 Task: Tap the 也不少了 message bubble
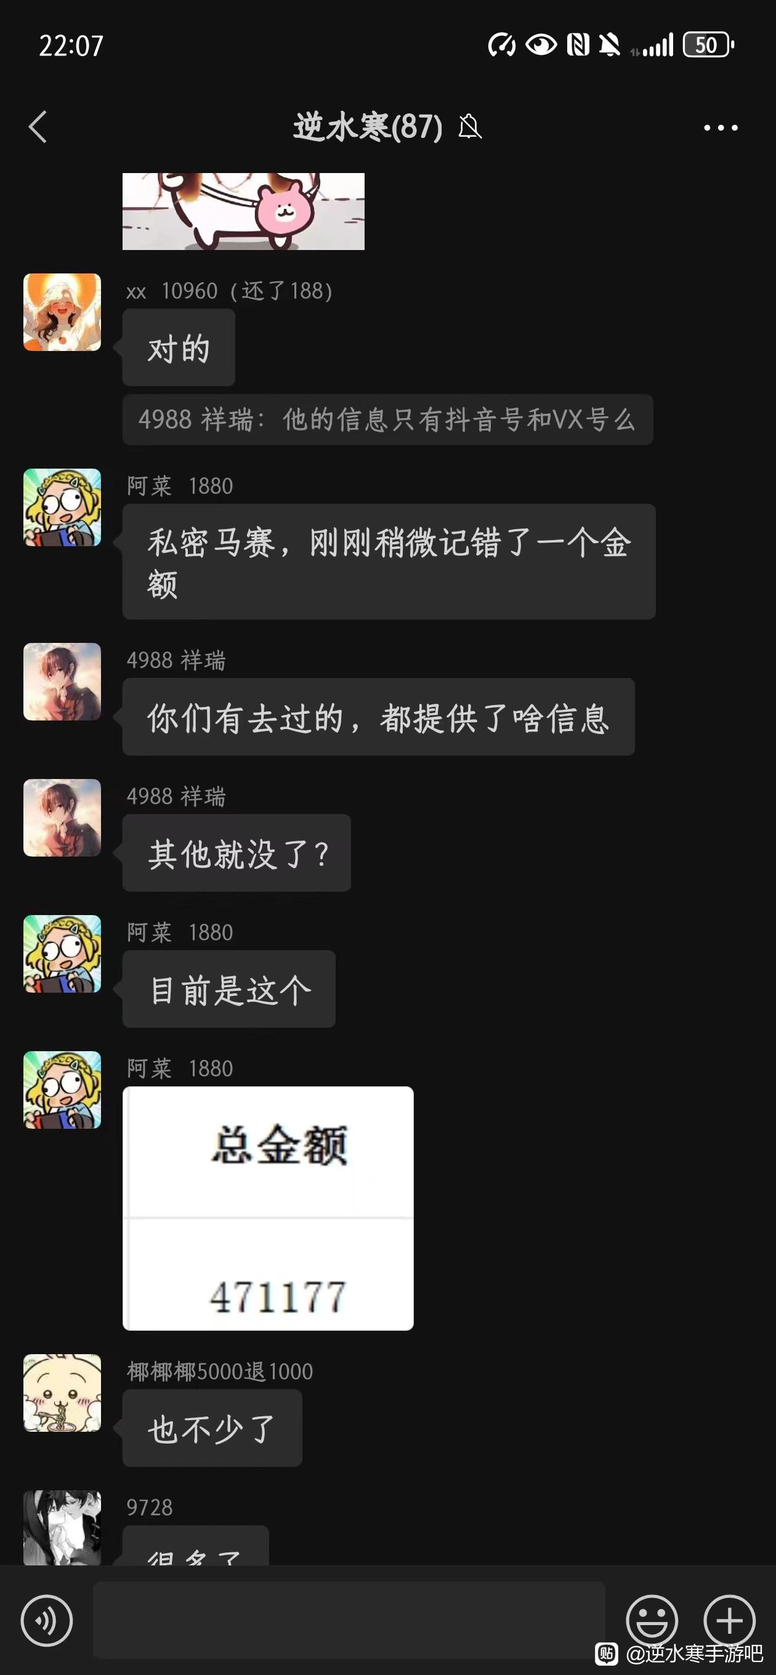[212, 1428]
